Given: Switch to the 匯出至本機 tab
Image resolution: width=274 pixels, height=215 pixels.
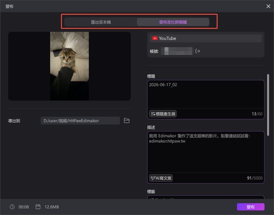Looking at the screenshot, I should [101, 22].
